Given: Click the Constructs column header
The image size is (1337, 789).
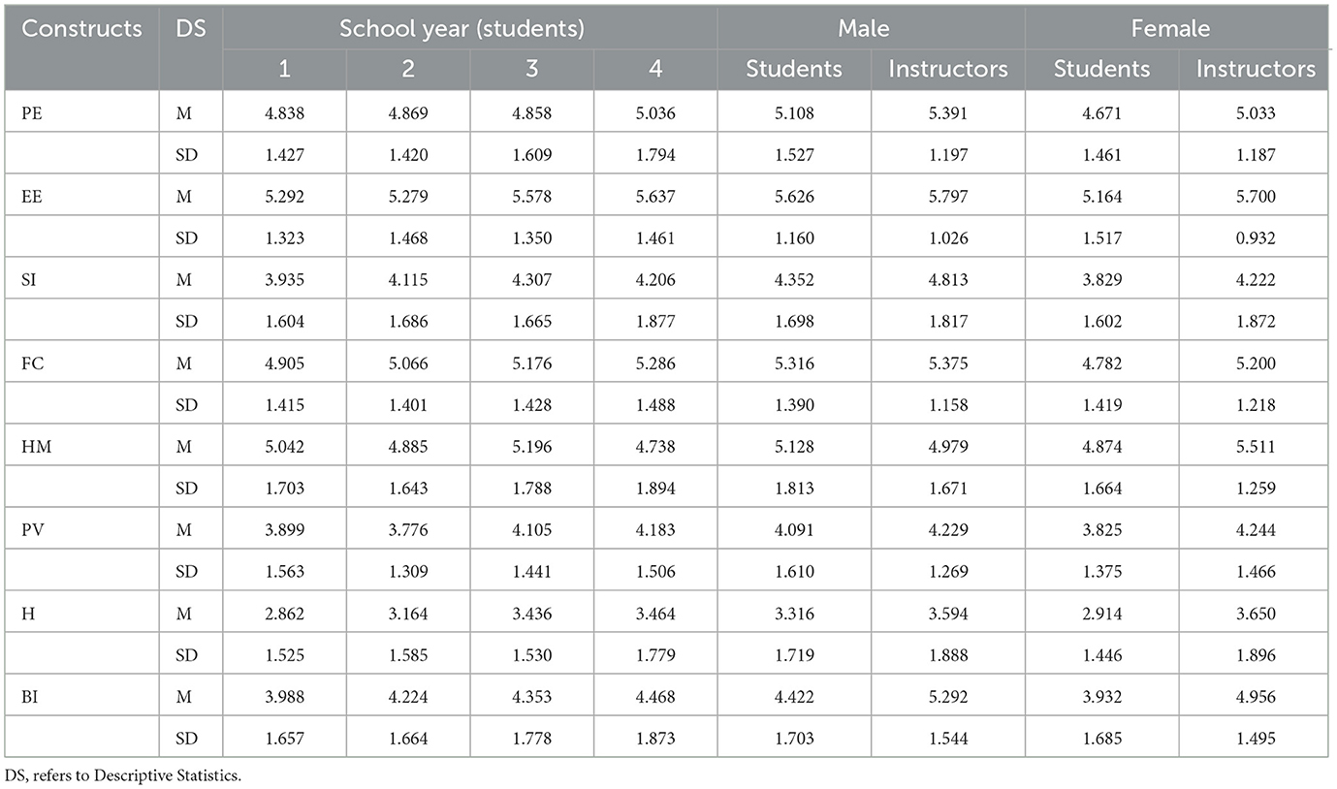Looking at the screenshot, I should (81, 28).
